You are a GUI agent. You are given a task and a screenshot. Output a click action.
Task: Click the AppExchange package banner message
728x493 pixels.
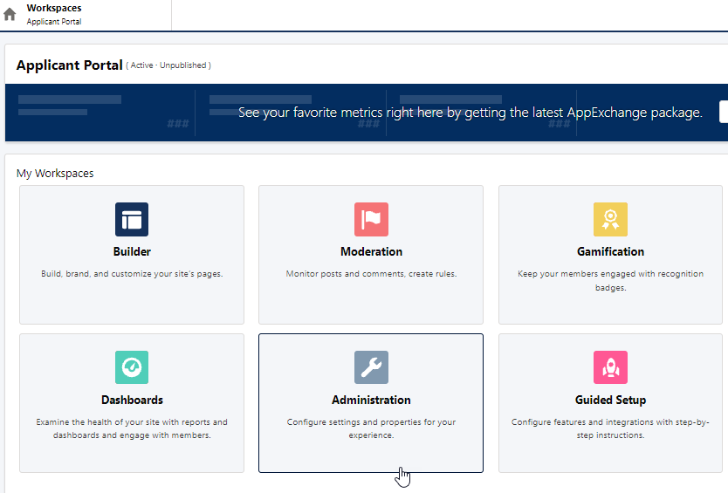470,113
